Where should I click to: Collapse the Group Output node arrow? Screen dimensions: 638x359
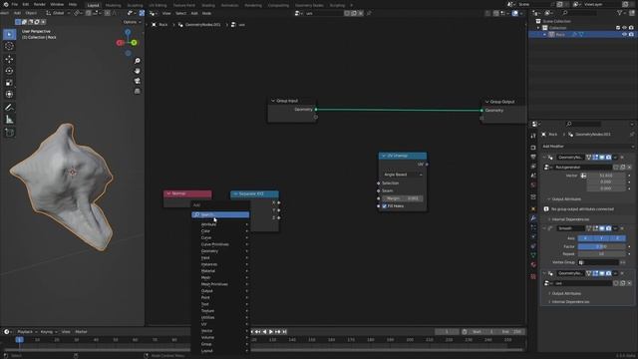[x=486, y=102]
